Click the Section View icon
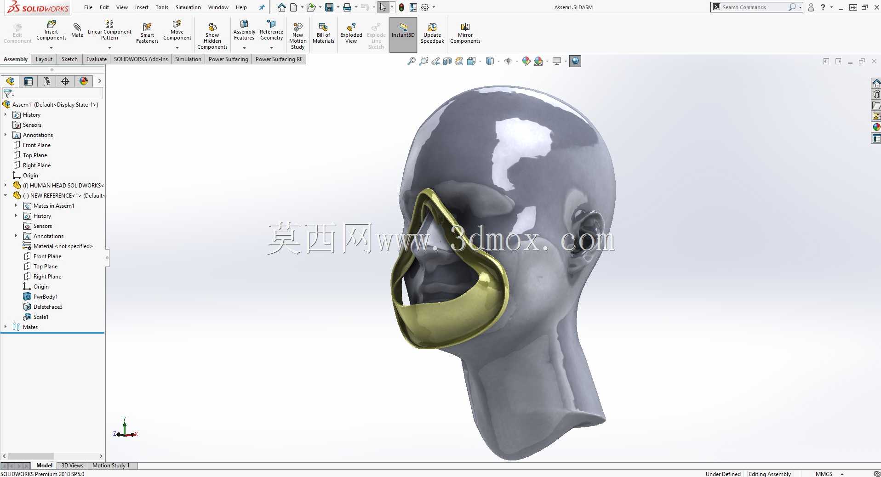The image size is (881, 477). point(447,61)
